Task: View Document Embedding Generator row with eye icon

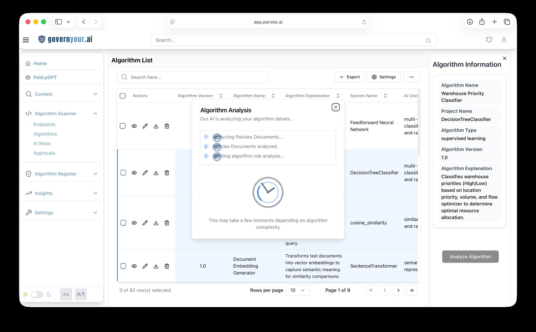Action: pos(134,266)
